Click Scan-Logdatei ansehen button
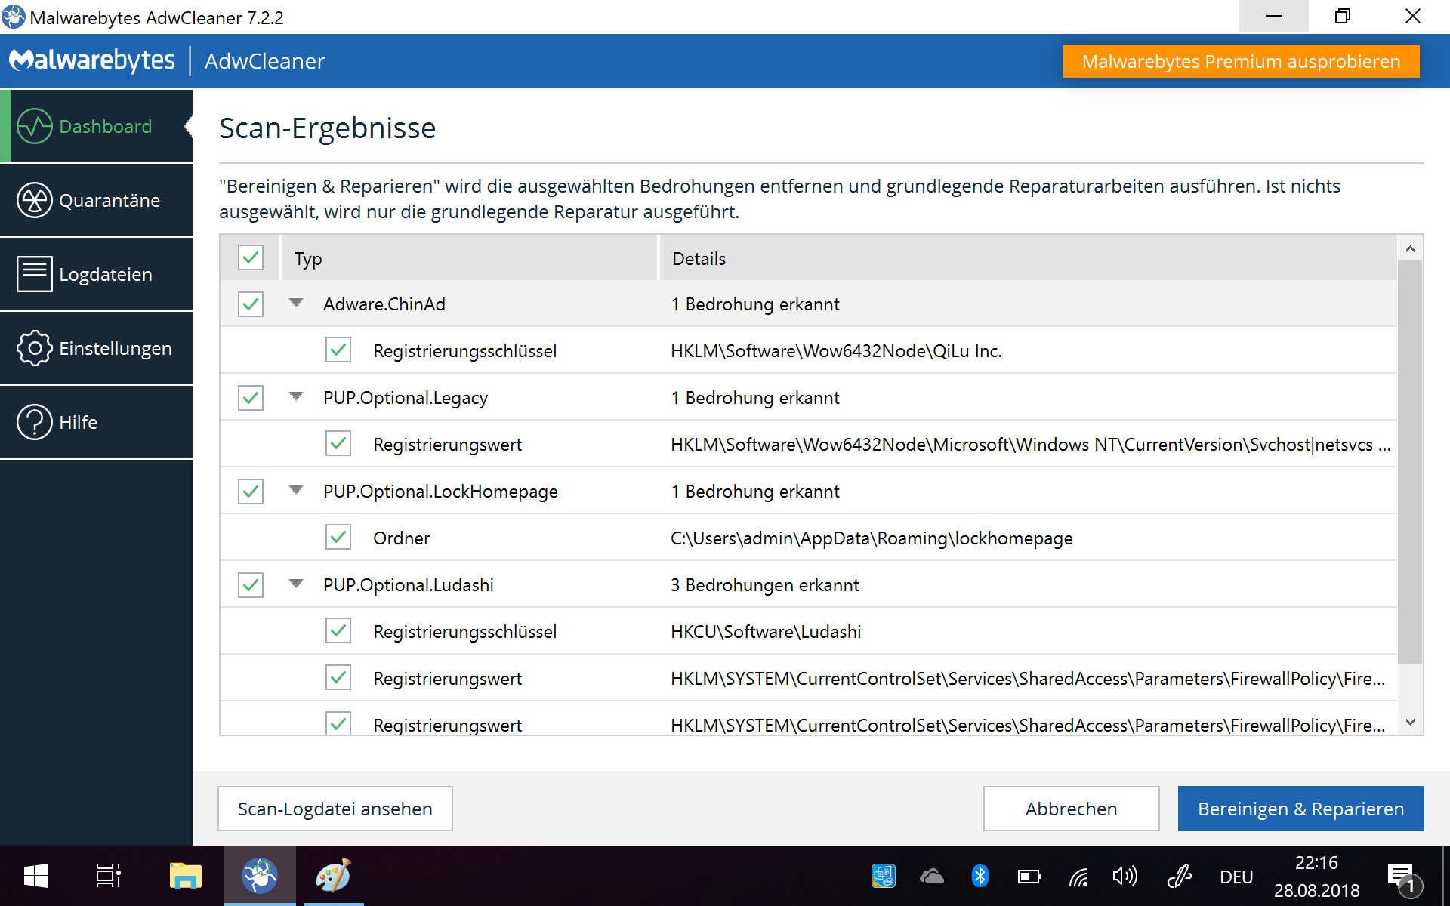The height and width of the screenshot is (906, 1450). coord(335,809)
